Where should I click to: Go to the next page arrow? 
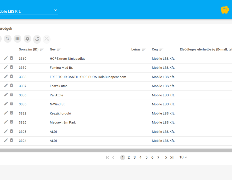tap(166, 158)
